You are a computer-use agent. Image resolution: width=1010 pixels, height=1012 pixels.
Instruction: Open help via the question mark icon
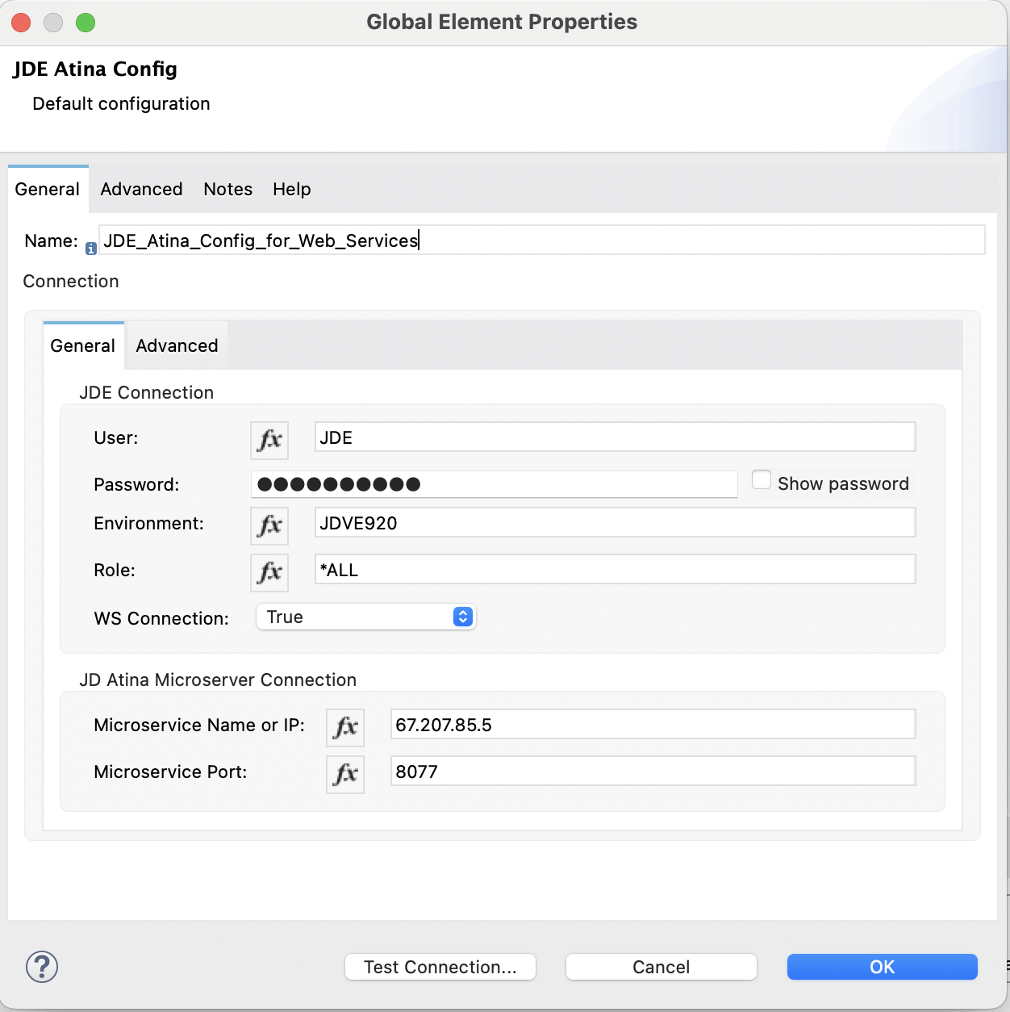42,966
